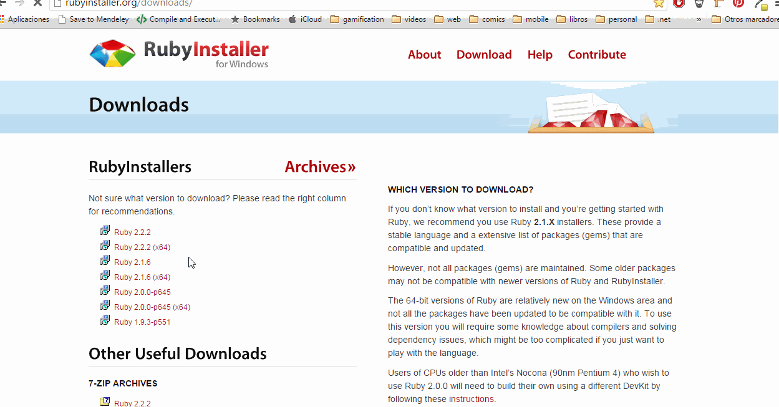Download Ruby 2.2.2 (x64) installer
Viewport: 779px width, 407px height.
[142, 247]
